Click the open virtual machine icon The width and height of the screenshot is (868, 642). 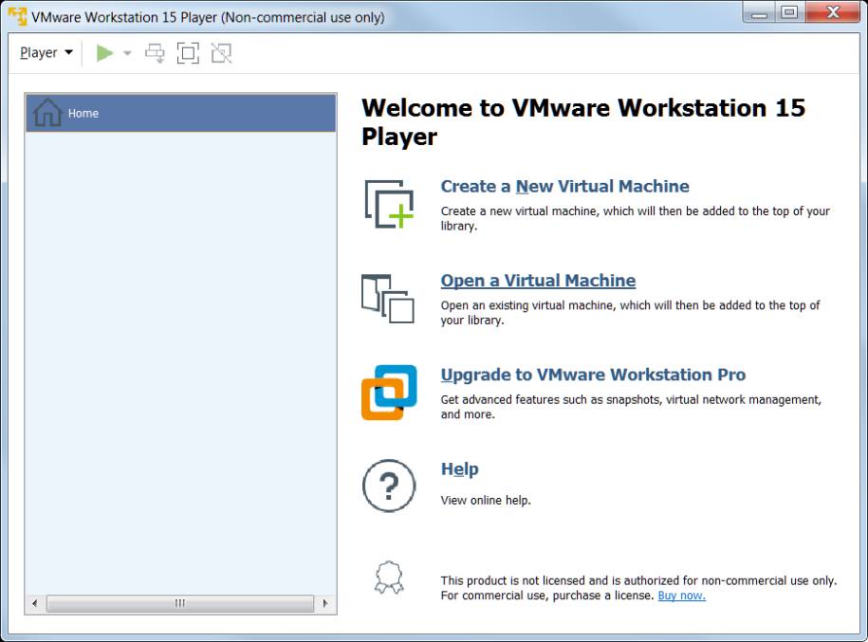coord(387,299)
